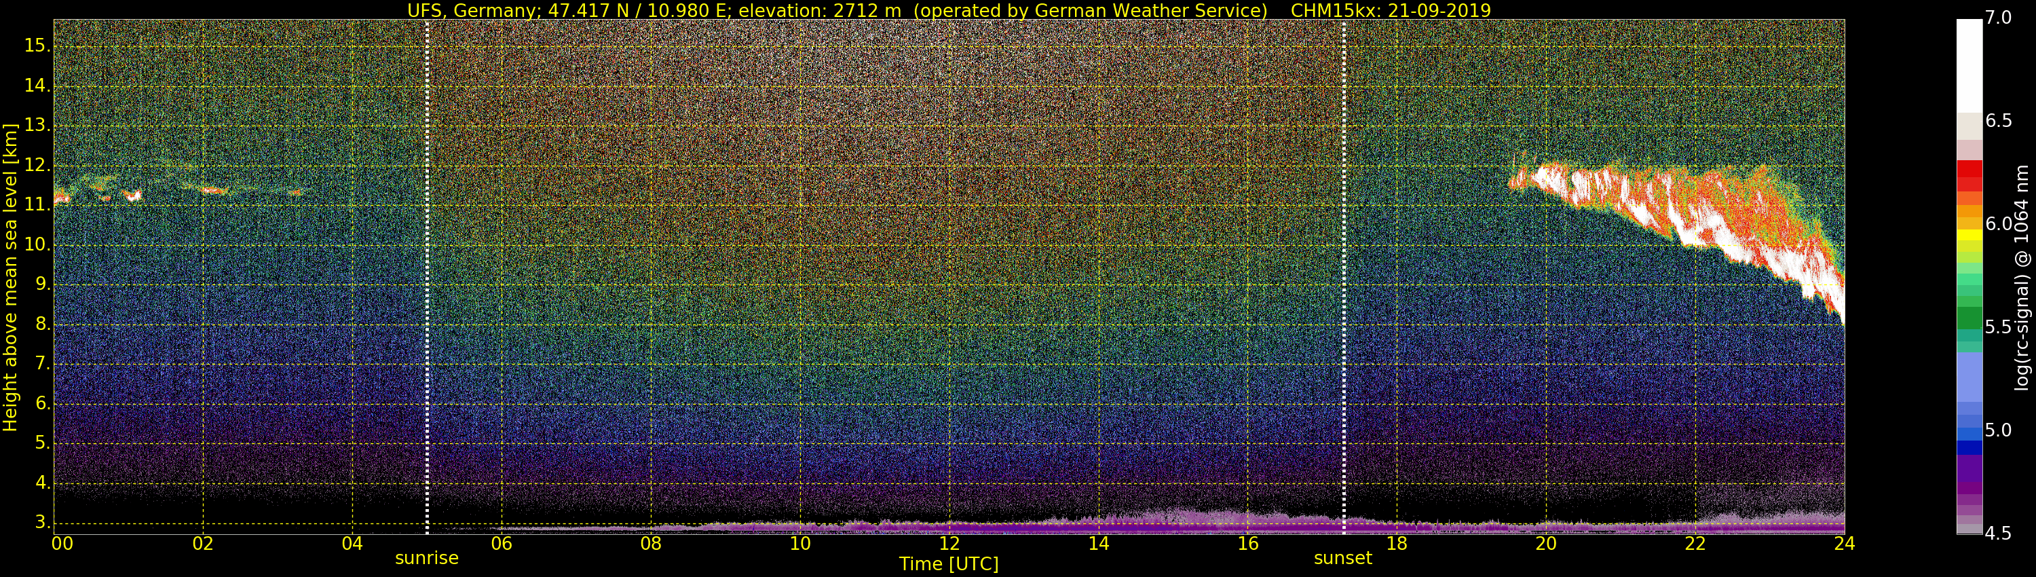Click the "14" time axis tick label
This screenshot has width=2036, height=577.
pos(1099,544)
